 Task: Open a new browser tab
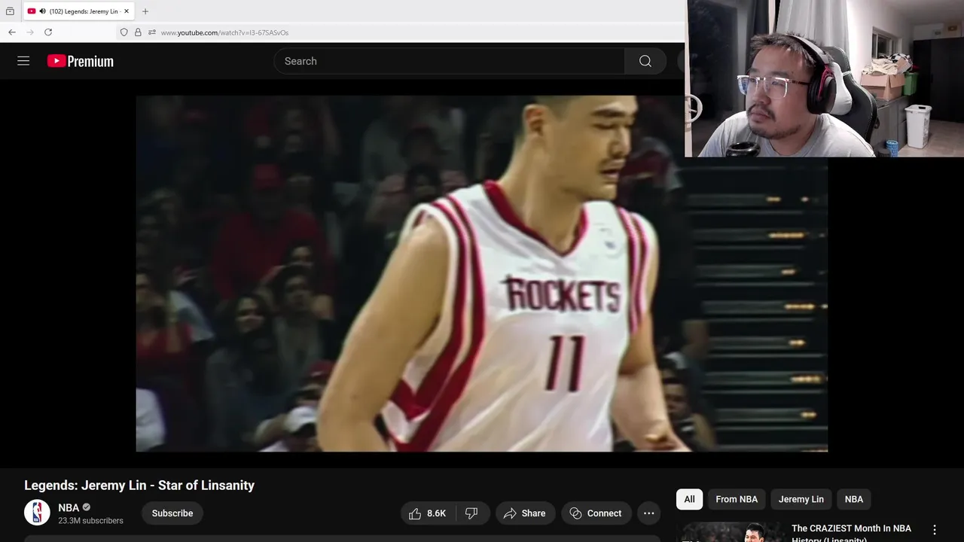(x=145, y=11)
